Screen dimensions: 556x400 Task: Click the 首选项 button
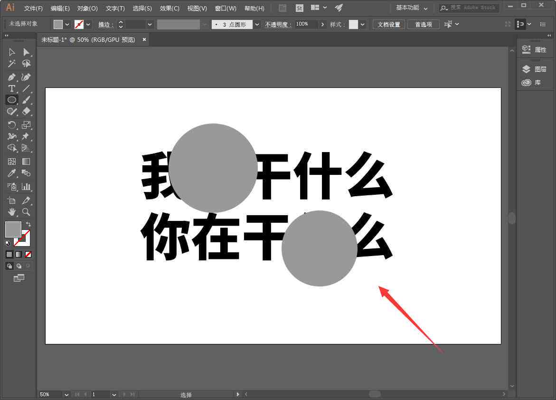click(424, 25)
